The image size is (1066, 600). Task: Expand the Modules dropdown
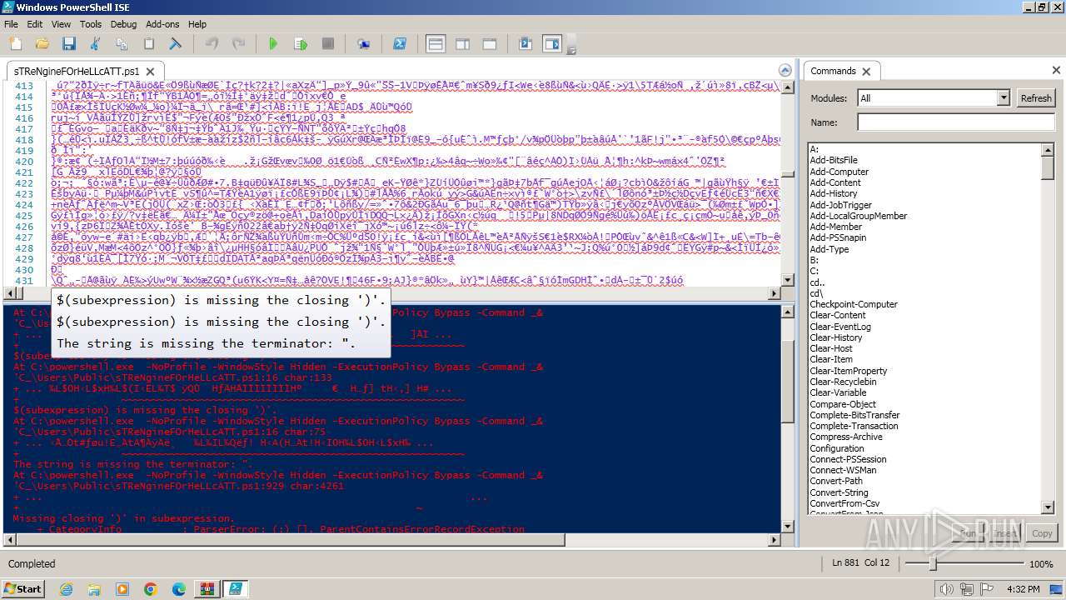click(1004, 98)
